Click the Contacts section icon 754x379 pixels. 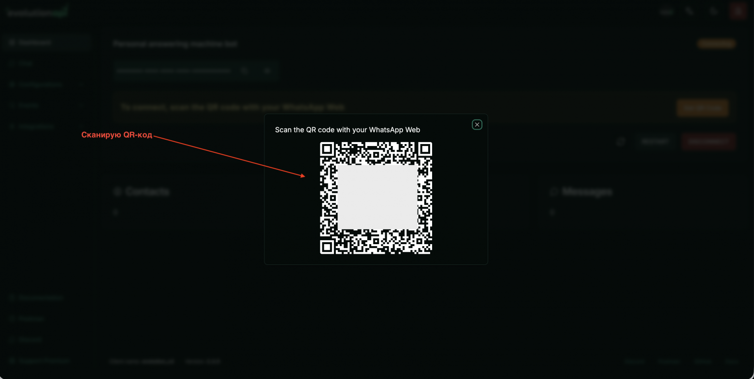(116, 192)
